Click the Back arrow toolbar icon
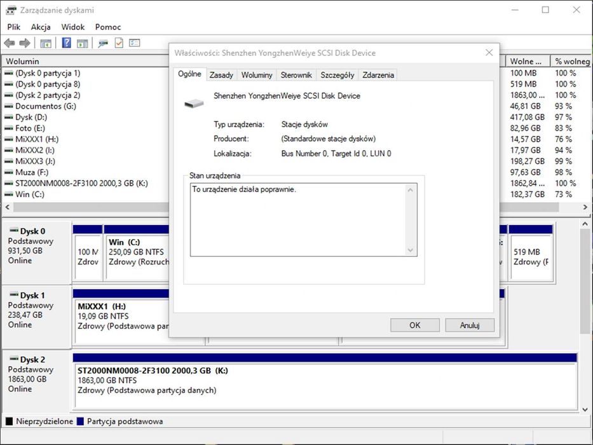 pos(10,43)
